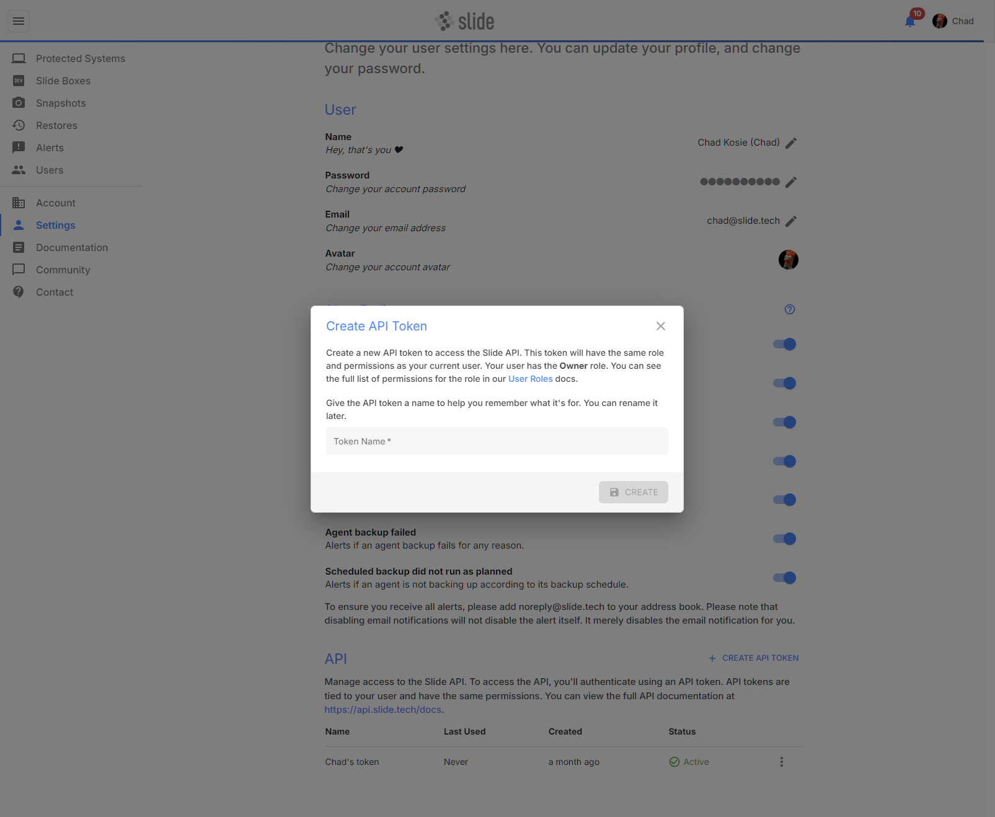Edit the Password with pencil icon

coord(791,182)
